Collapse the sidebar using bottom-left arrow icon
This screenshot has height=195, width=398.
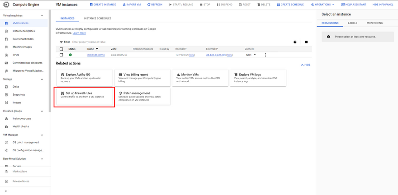[6, 191]
